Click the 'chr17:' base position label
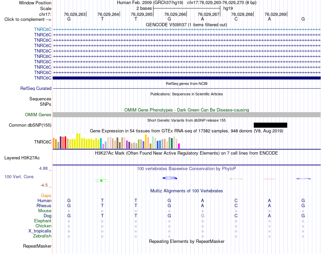 45,14
